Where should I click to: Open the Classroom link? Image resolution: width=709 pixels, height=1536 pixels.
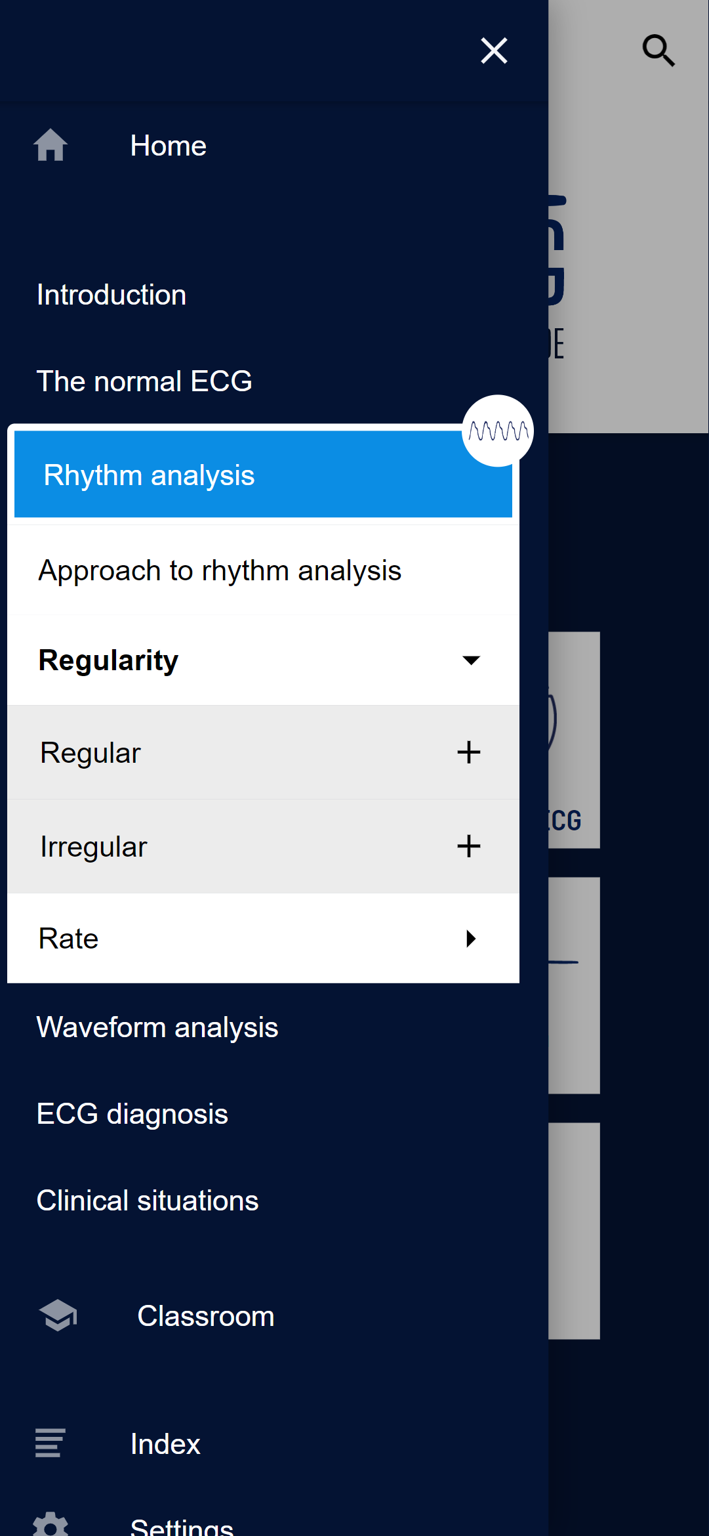pos(206,1316)
